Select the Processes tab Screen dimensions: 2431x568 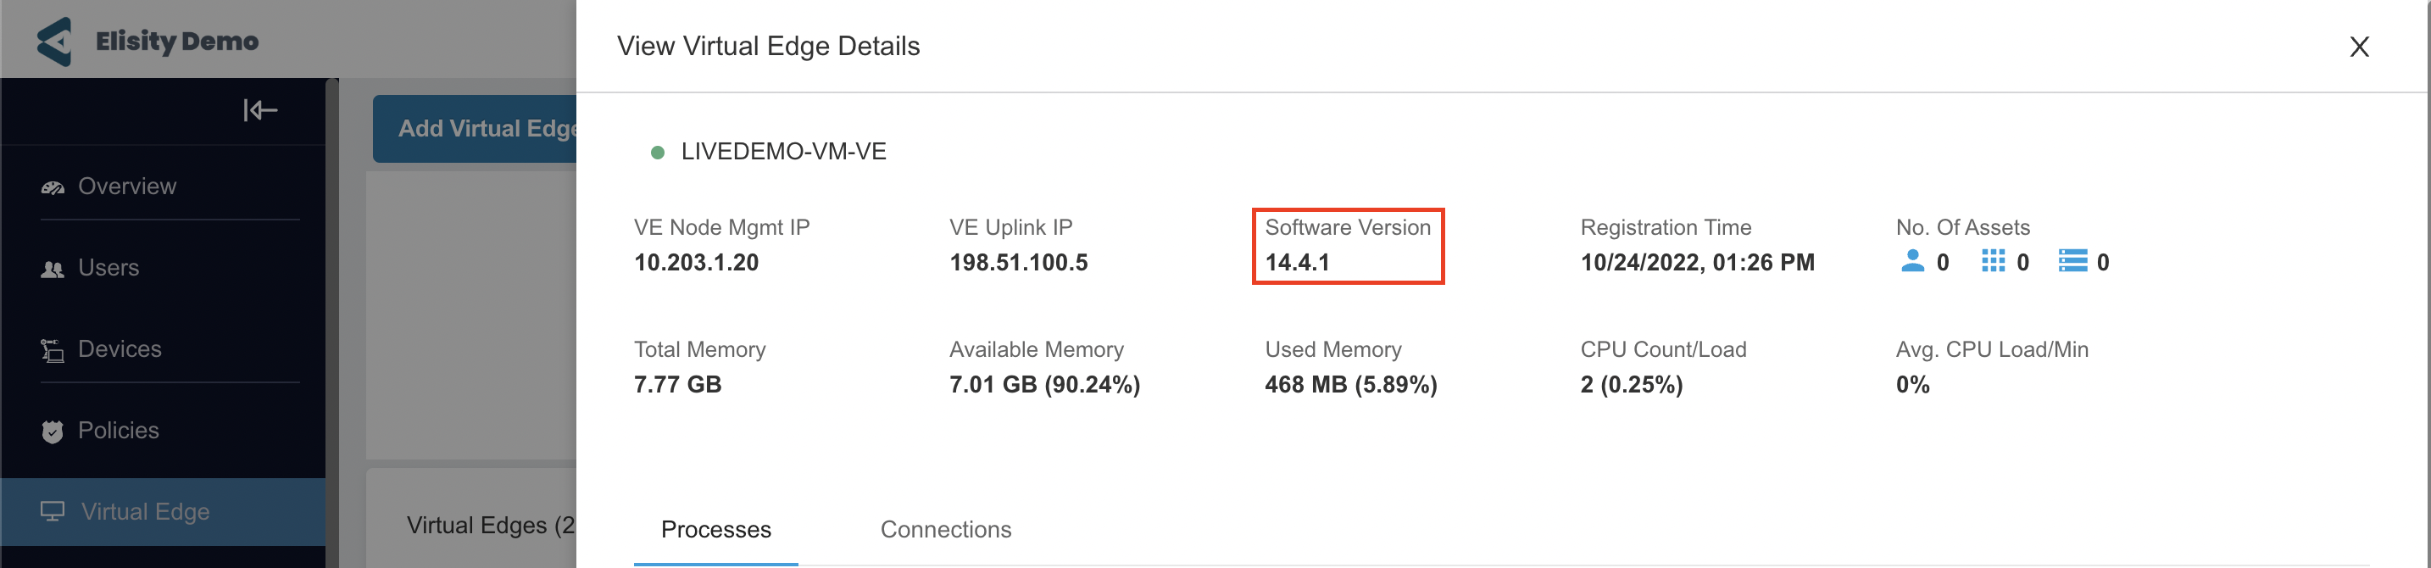click(x=715, y=529)
